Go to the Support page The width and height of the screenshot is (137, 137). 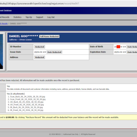point(39,17)
